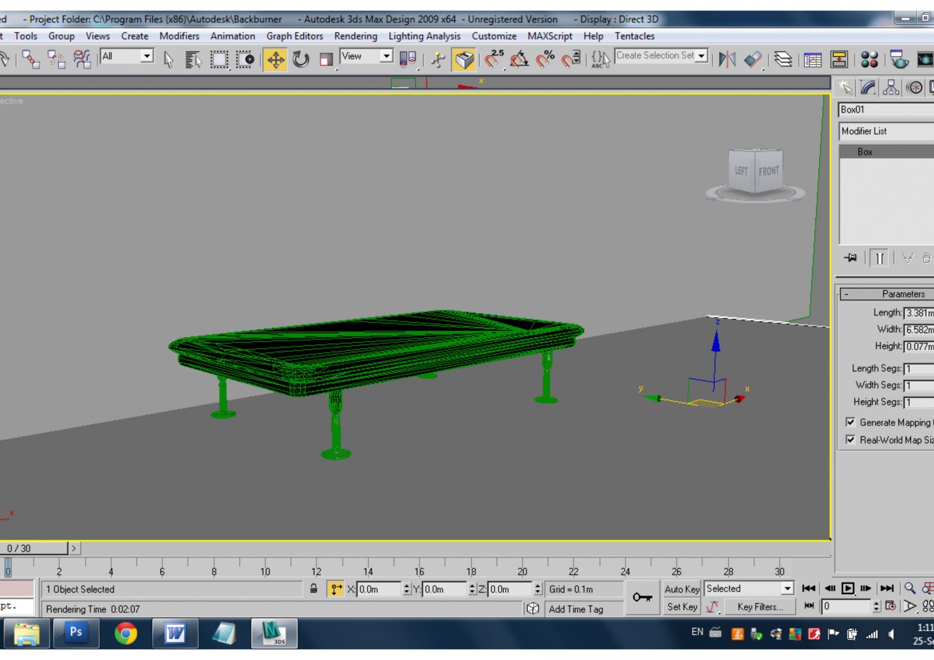The width and height of the screenshot is (934, 660).
Task: Open the Material Editor
Action: pos(870,60)
